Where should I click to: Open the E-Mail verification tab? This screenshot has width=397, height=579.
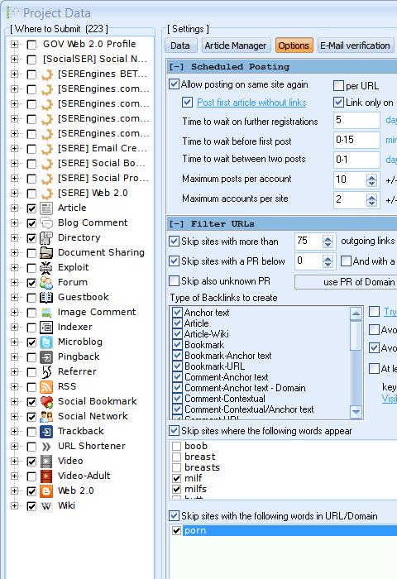(x=355, y=45)
